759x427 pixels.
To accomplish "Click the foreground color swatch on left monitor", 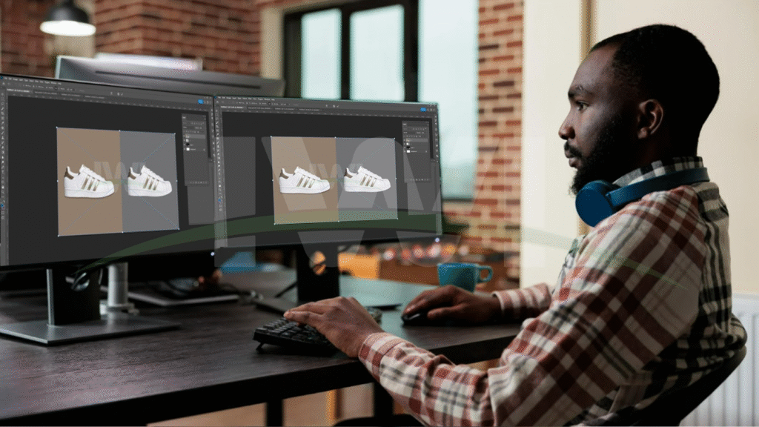I will [3, 205].
